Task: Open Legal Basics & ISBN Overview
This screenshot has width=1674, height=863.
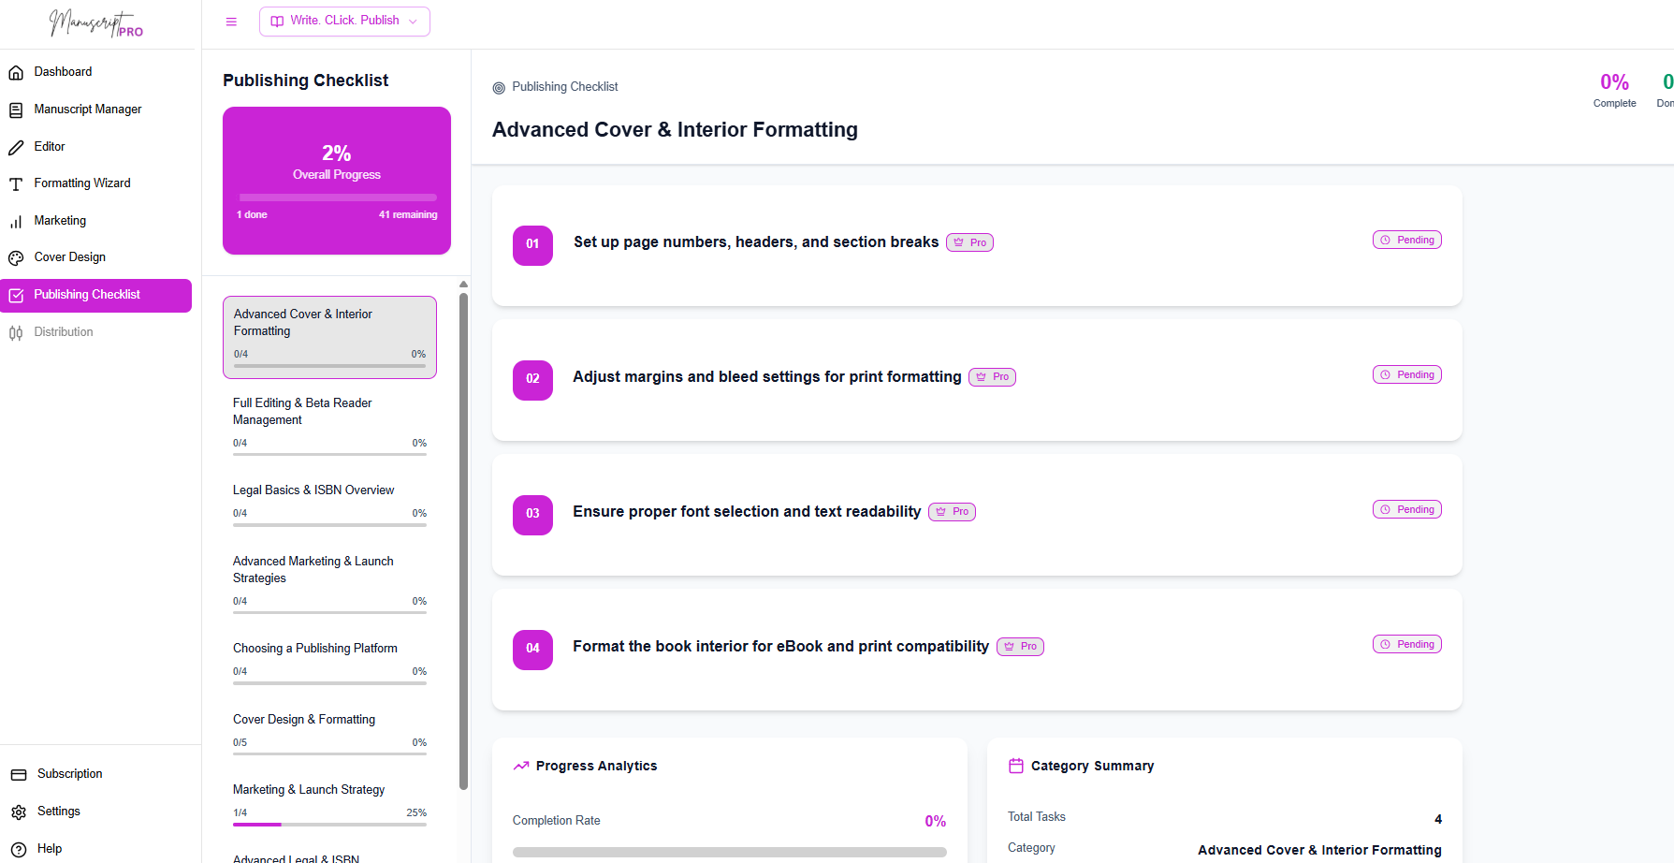Action: pos(313,490)
